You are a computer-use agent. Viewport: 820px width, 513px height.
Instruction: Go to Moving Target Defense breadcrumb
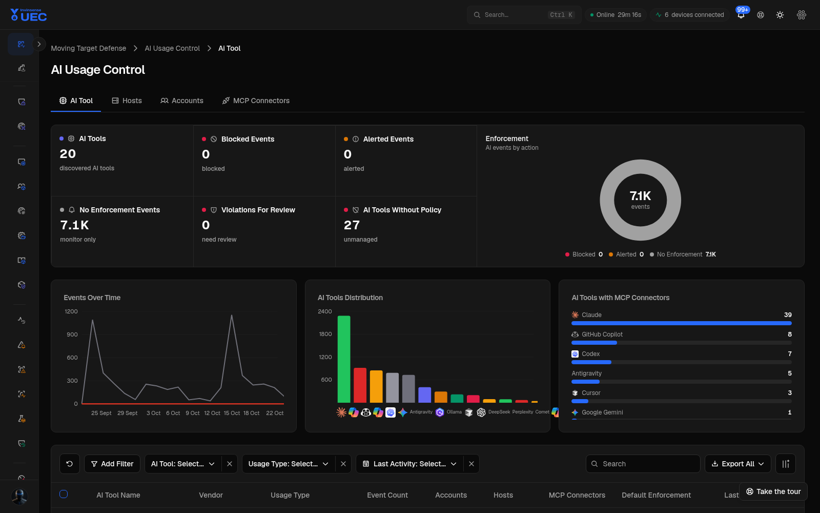tap(88, 48)
